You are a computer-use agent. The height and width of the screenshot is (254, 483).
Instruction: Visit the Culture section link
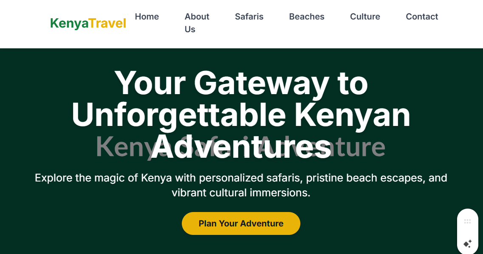(x=365, y=17)
